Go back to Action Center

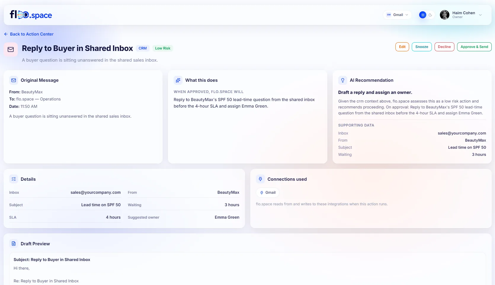pyautogui.click(x=29, y=34)
